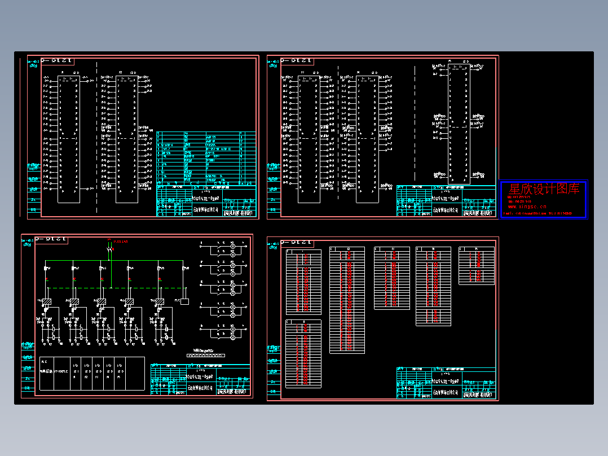Click the red 星欣设计图库 watermark title
This screenshot has height=456, width=608.
click(544, 190)
